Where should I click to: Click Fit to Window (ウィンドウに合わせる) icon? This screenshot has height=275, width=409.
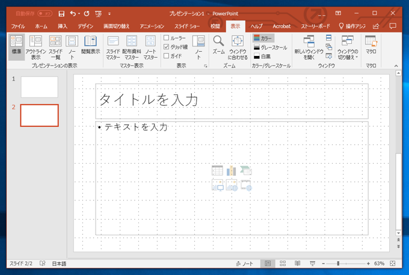coord(238,42)
